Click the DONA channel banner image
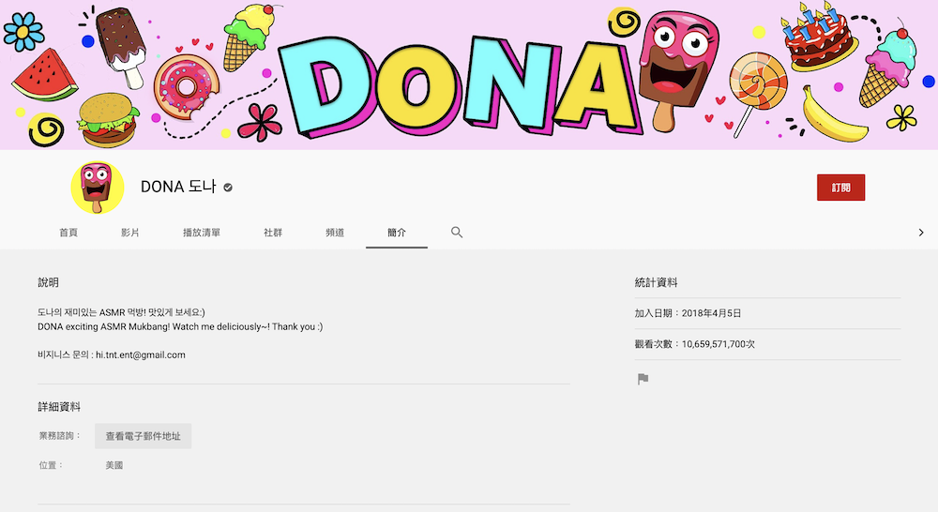This screenshot has height=512, width=938. tap(469, 75)
